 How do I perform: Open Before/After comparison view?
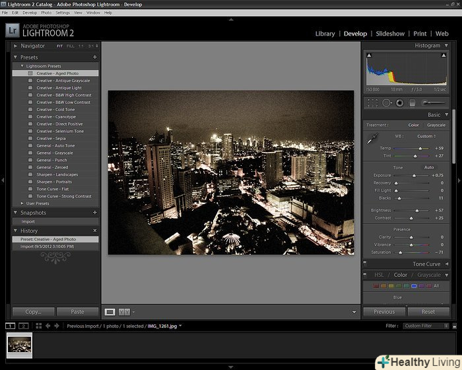124,311
